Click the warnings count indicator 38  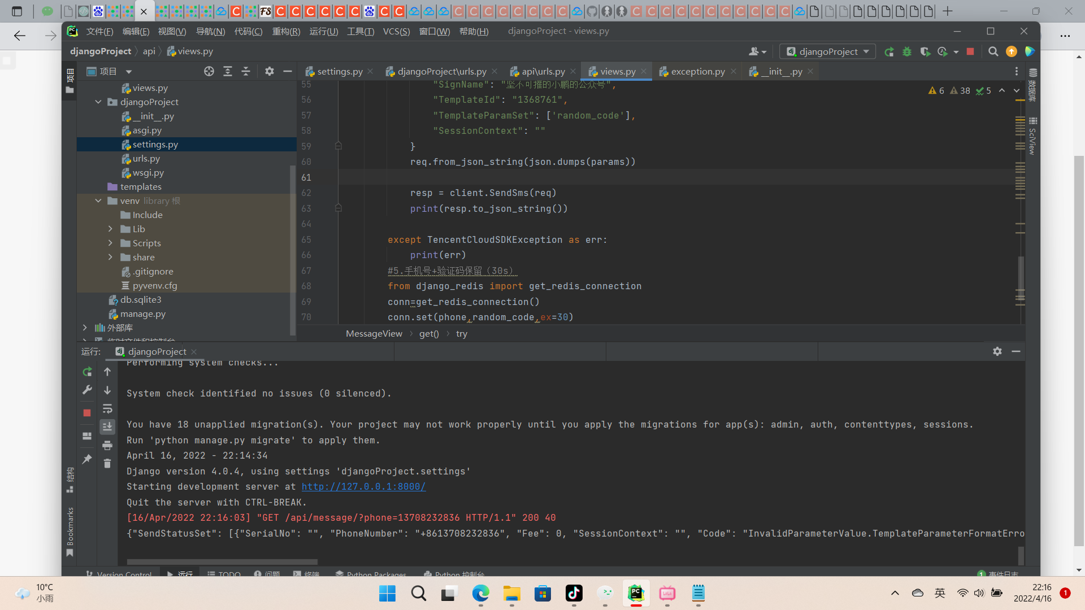[960, 90]
